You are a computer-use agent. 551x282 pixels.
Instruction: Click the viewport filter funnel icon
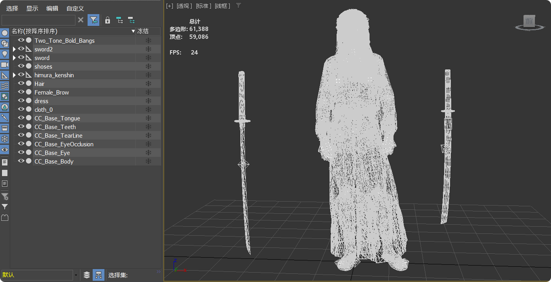[x=238, y=6]
